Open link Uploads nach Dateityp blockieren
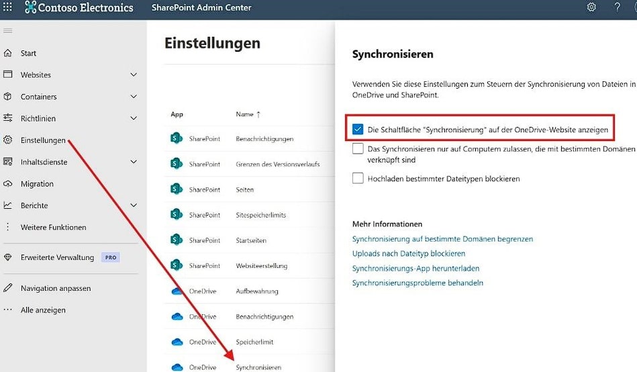 (409, 254)
